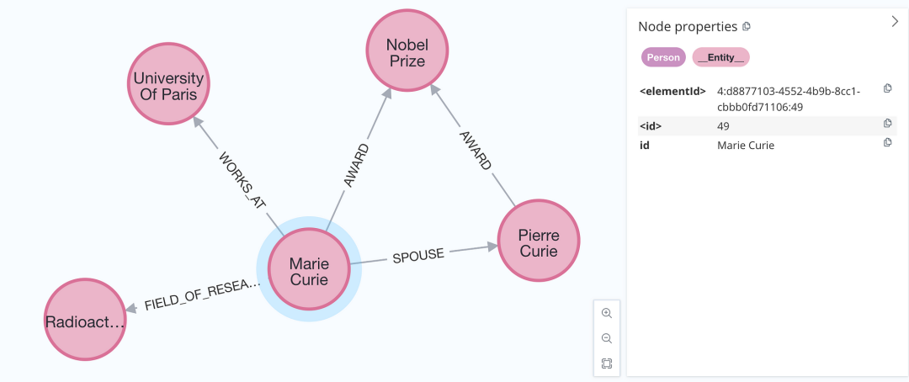Click the zoom in magnifier icon

coord(606,313)
